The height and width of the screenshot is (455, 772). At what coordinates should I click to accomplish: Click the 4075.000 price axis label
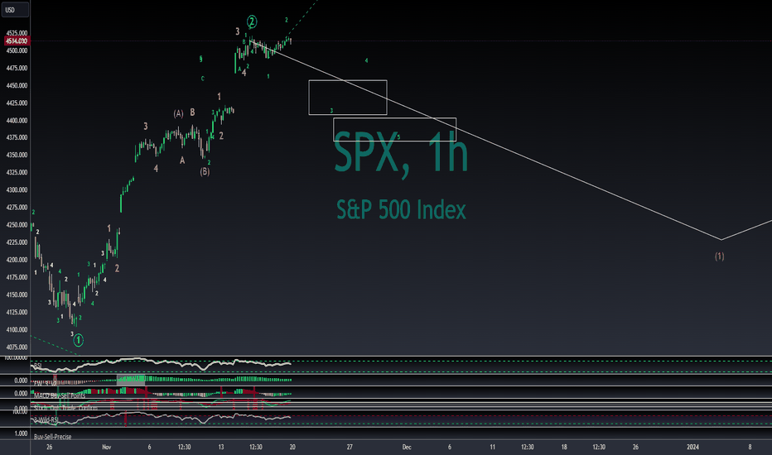point(17,347)
